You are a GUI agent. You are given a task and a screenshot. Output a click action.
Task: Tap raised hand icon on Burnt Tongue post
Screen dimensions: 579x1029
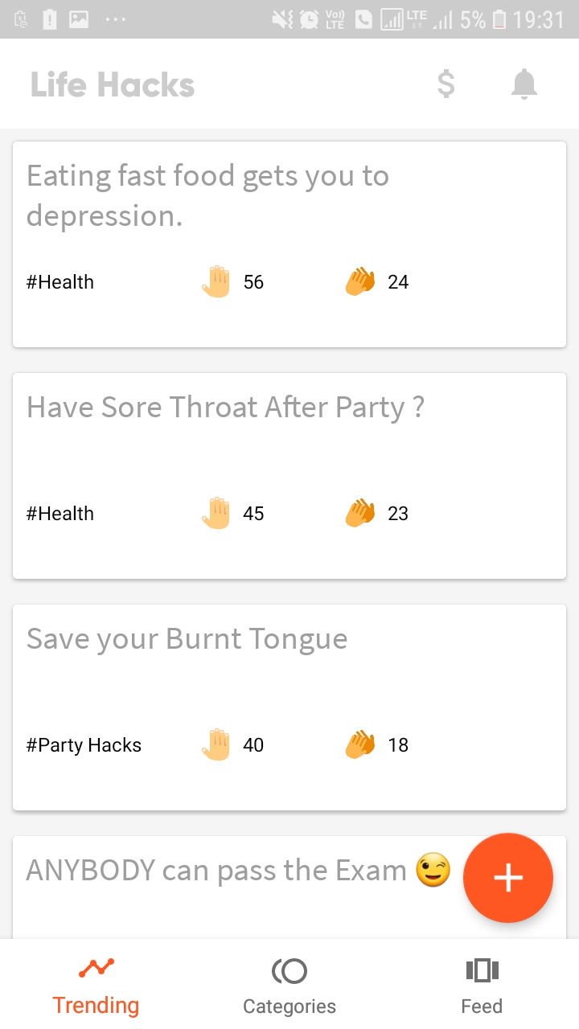coord(216,745)
